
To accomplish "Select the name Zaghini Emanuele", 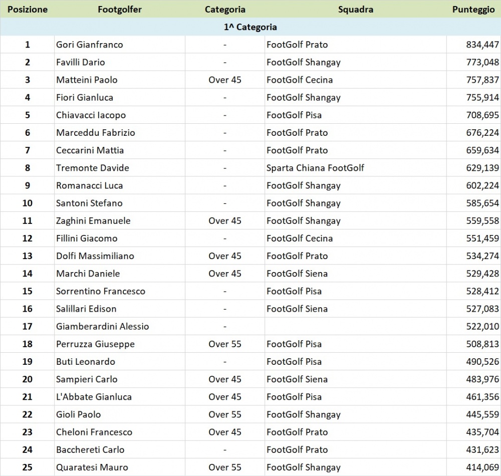I will [93, 220].
